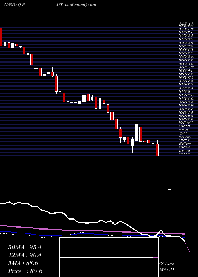Click the NASDAQ P chart title
Viewport: 198px width, 277px height.
(x=14, y=5)
